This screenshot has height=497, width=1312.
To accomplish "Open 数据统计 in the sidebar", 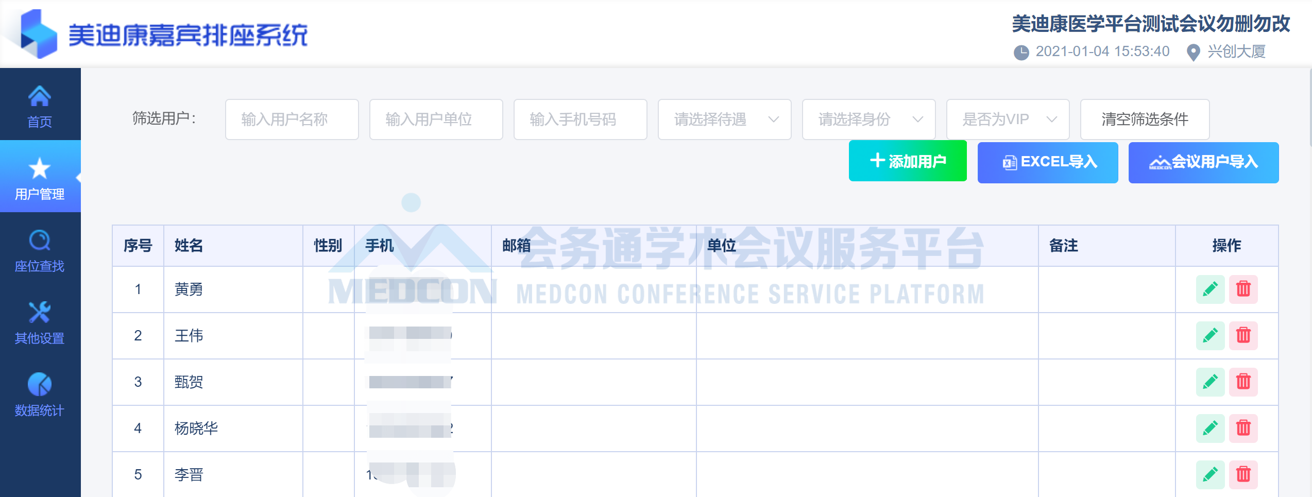I will pos(40,395).
